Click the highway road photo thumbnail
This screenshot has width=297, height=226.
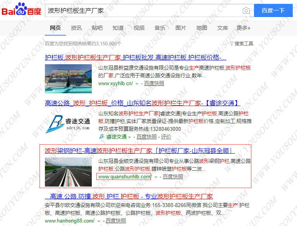pyautogui.click(x=68, y=172)
